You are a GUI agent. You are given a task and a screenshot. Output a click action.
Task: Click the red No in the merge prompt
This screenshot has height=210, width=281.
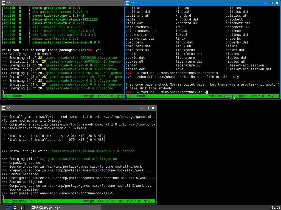(x=90, y=50)
